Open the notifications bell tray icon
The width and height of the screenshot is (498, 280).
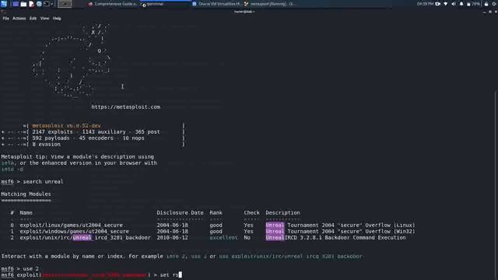[x=461, y=4]
